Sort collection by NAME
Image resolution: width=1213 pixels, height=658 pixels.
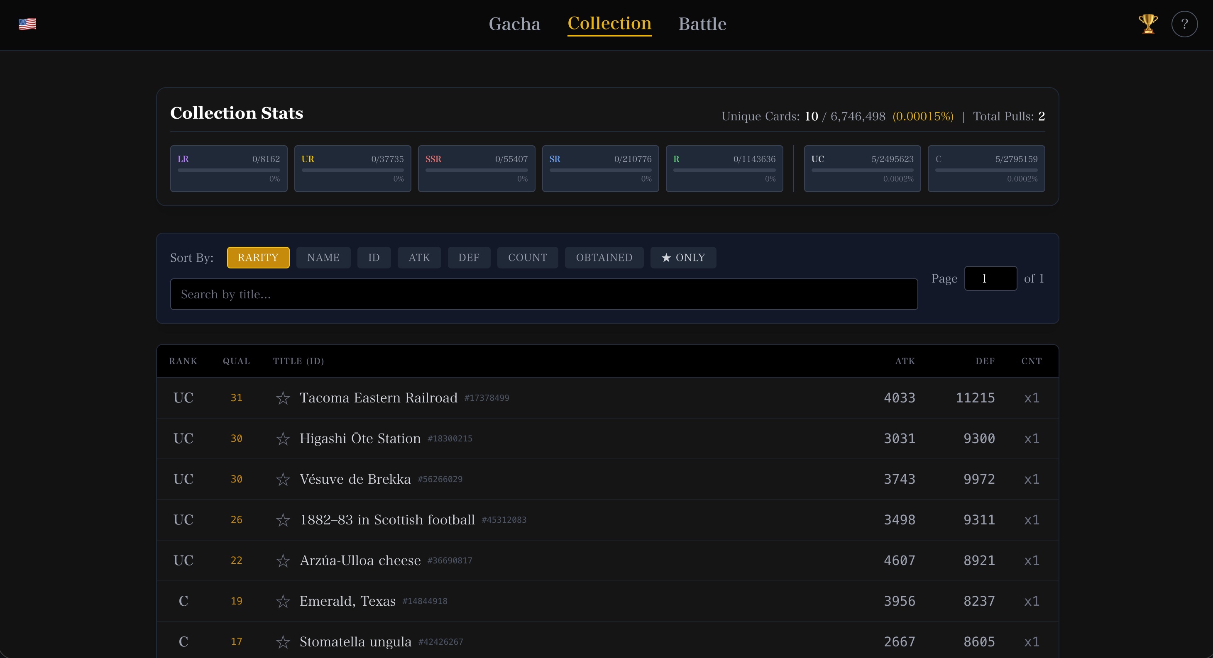click(323, 258)
